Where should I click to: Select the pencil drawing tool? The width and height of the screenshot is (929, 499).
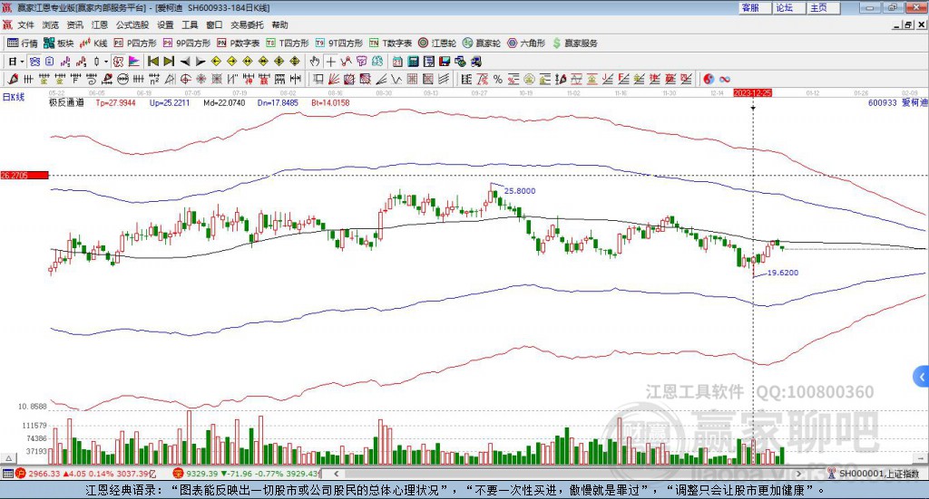click(13, 79)
